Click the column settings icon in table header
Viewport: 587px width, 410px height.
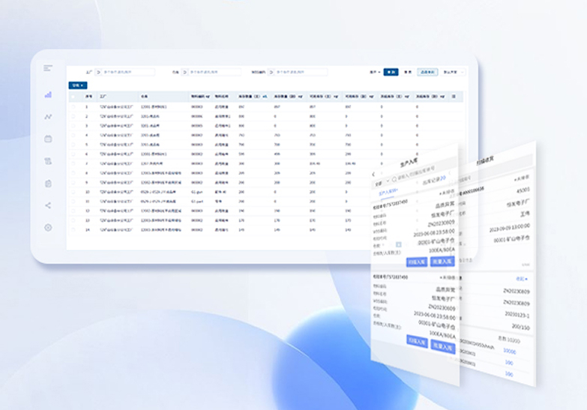click(x=454, y=97)
